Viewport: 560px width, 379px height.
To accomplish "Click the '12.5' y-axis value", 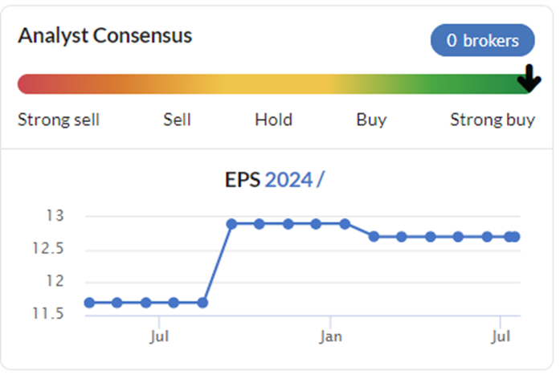I will tap(48, 248).
